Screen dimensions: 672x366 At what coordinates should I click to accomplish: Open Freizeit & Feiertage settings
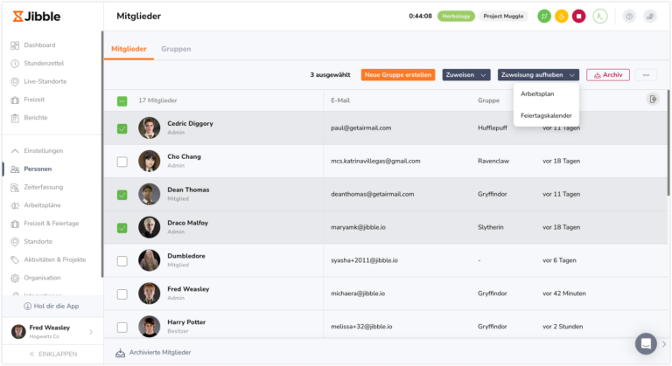(x=52, y=224)
